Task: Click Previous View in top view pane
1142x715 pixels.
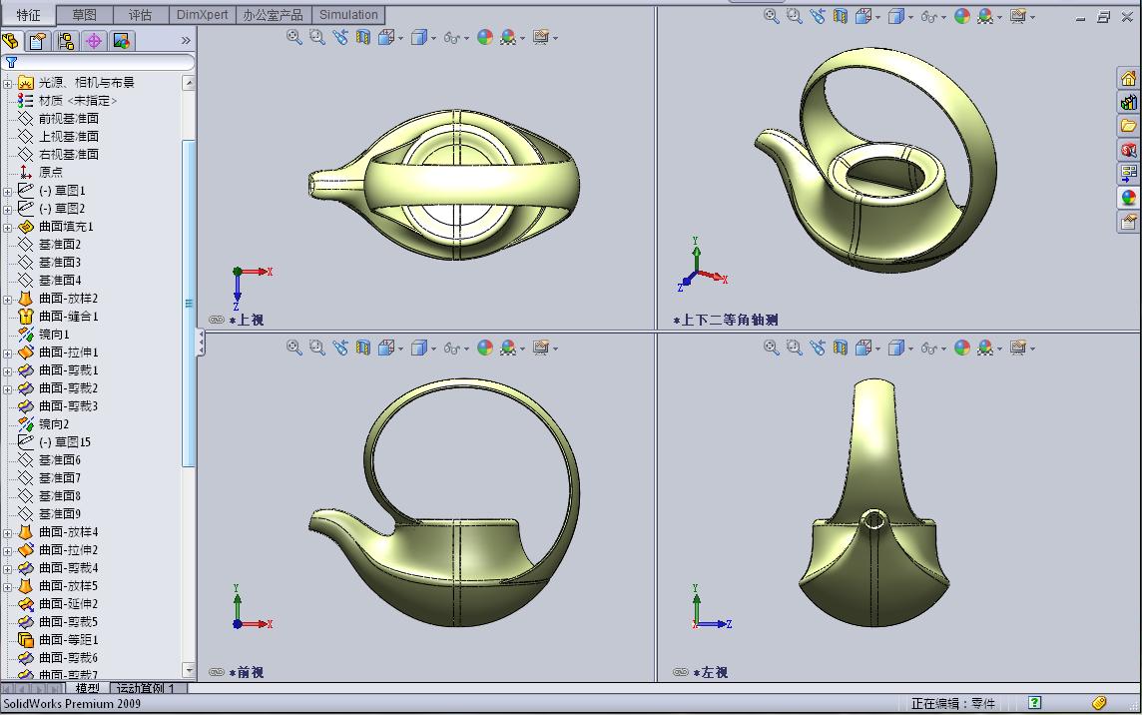Action: tap(340, 36)
